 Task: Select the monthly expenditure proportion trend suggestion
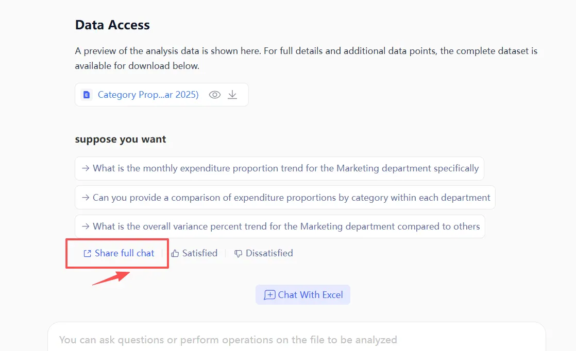(285, 168)
